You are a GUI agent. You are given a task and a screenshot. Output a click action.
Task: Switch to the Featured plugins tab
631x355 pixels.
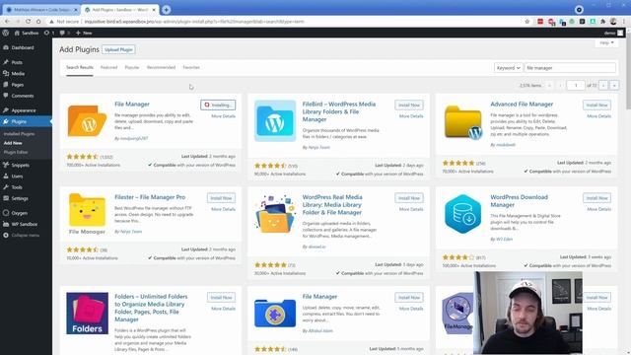pos(108,68)
